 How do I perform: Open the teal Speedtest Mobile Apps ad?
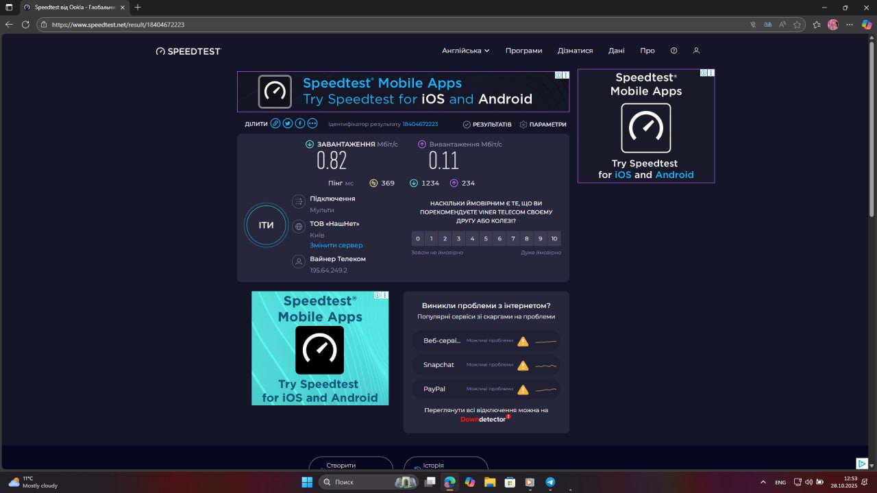[x=320, y=348]
